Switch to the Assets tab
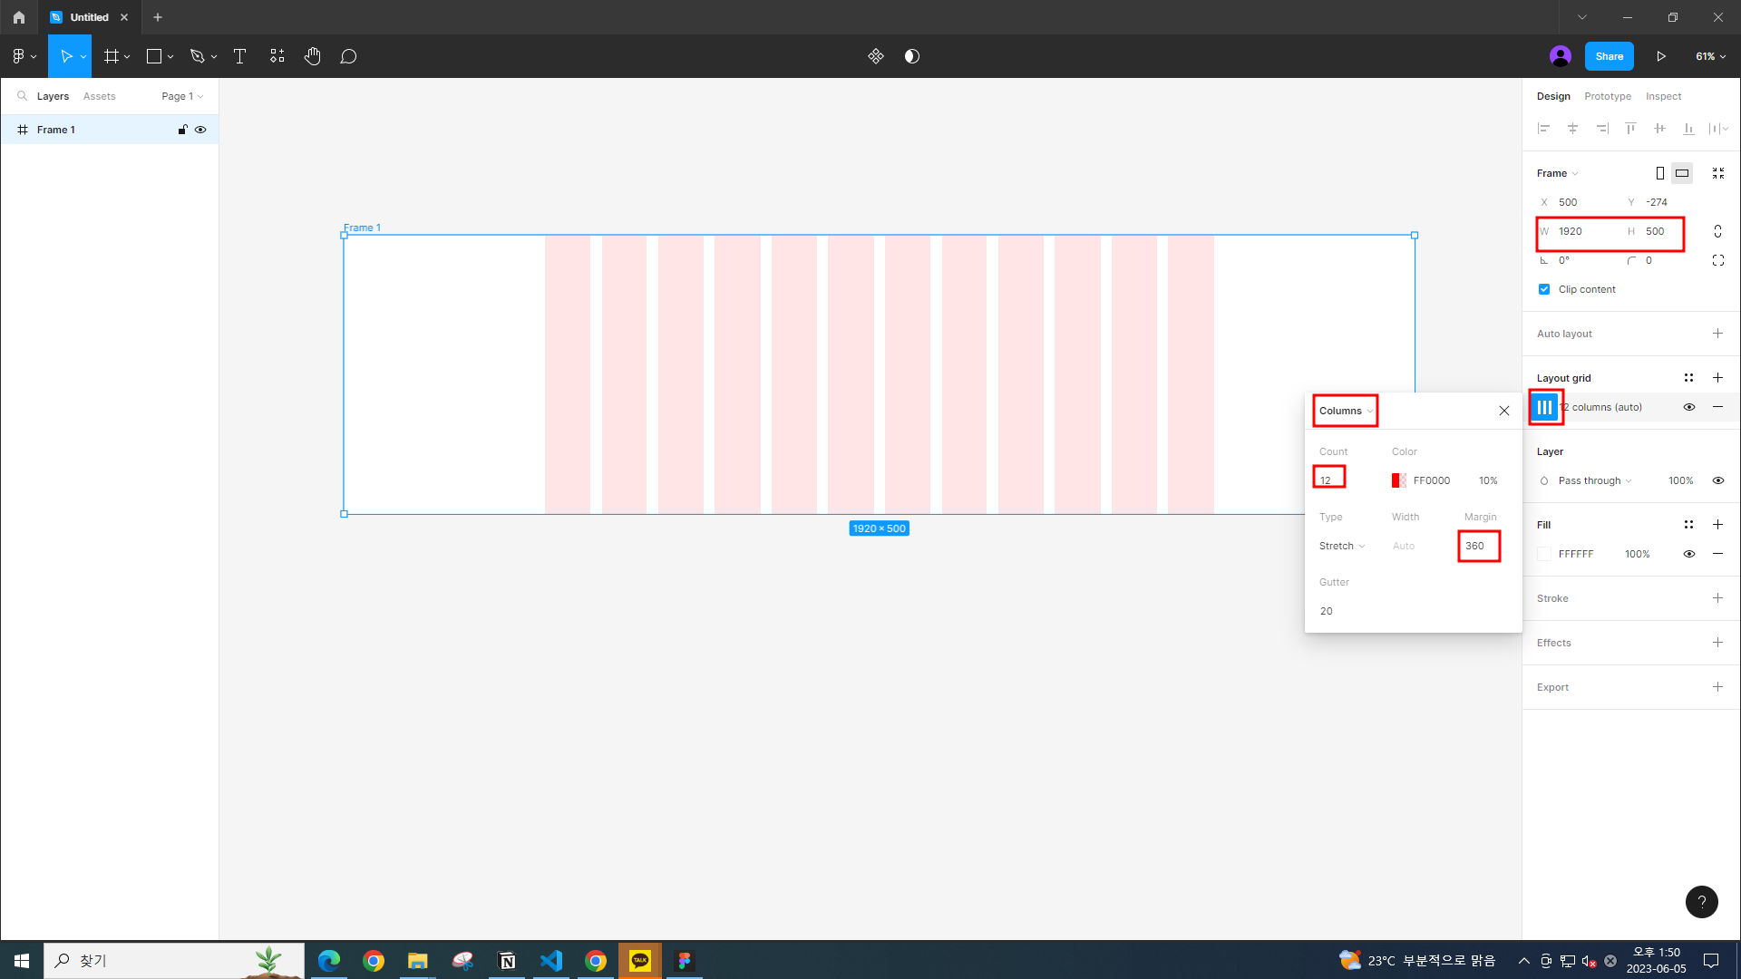Image resolution: width=1741 pixels, height=979 pixels. point(99,96)
